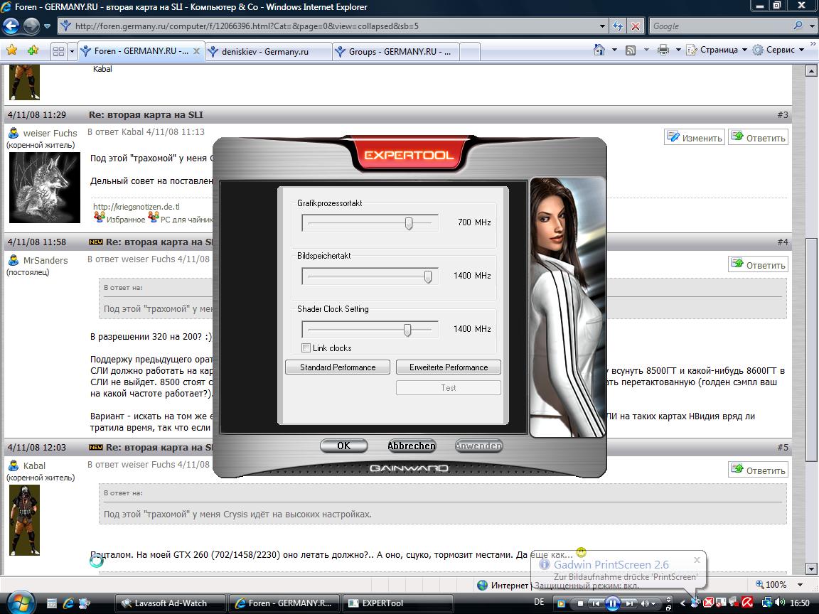
Task: Go to the Home page icon
Action: coord(599,50)
